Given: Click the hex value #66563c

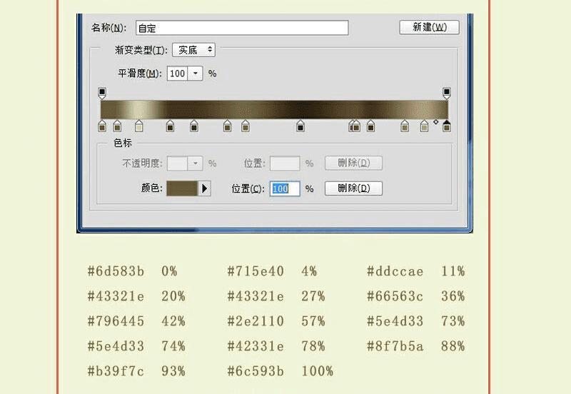Looking at the screenshot, I should pos(395,296).
